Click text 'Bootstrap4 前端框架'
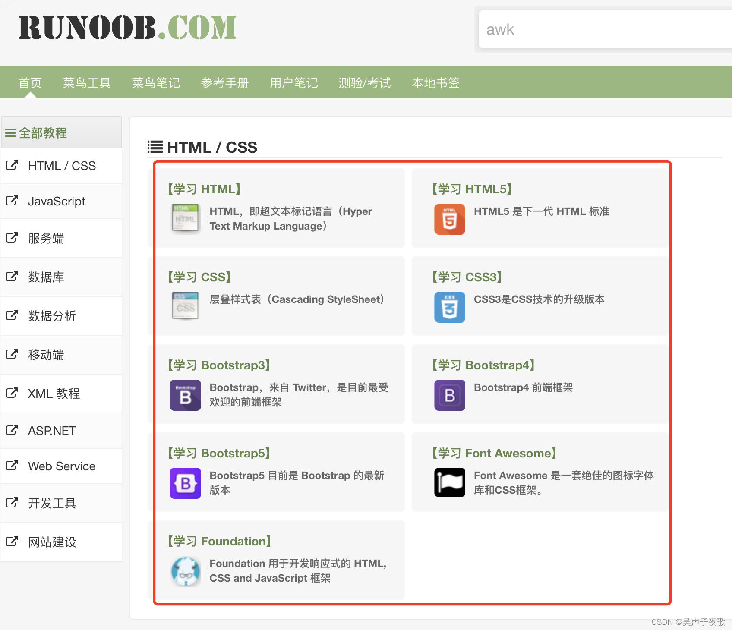Image resolution: width=732 pixels, height=630 pixels. click(x=523, y=387)
